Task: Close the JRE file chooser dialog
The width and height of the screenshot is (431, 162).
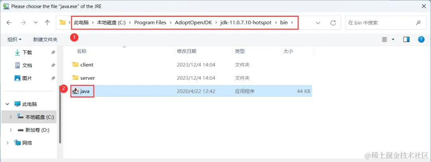Action: click(x=423, y=6)
